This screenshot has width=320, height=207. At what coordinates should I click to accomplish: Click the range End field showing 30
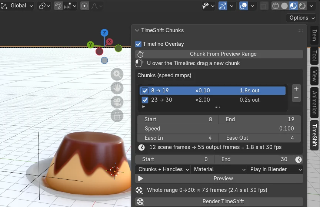[254, 159]
